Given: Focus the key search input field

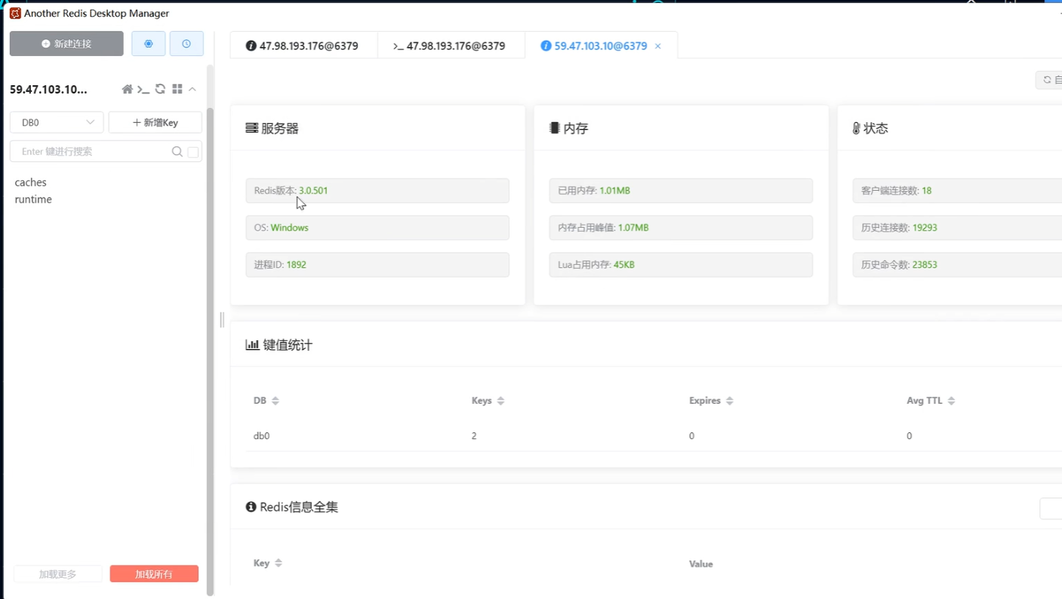Looking at the screenshot, I should [x=91, y=152].
